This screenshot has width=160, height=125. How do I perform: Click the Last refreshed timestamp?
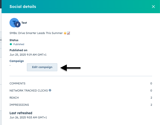coord(28,117)
